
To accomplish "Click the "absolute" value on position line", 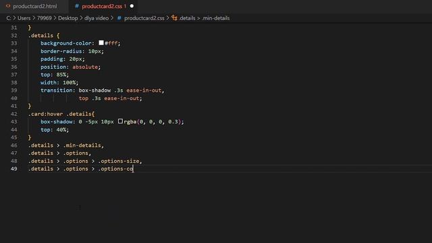I will (85, 67).
